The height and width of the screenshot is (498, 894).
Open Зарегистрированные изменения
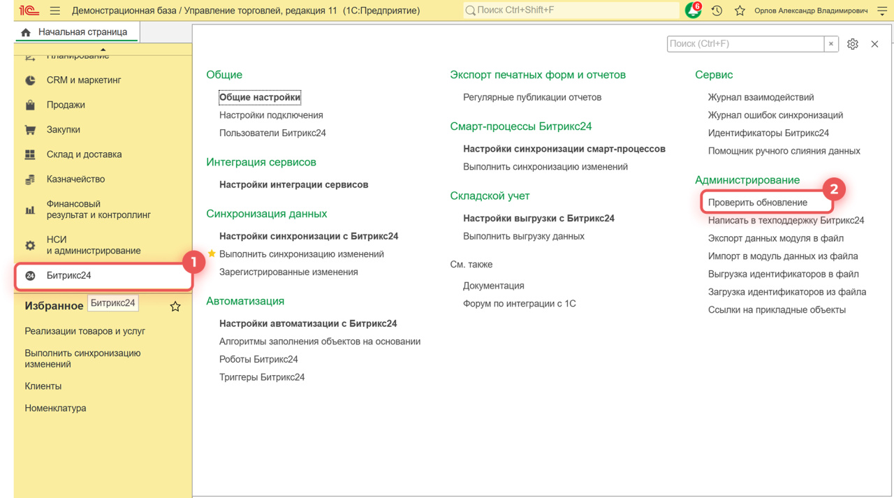[288, 272]
